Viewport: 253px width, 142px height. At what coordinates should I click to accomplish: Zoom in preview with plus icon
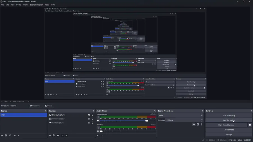coord(10,101)
